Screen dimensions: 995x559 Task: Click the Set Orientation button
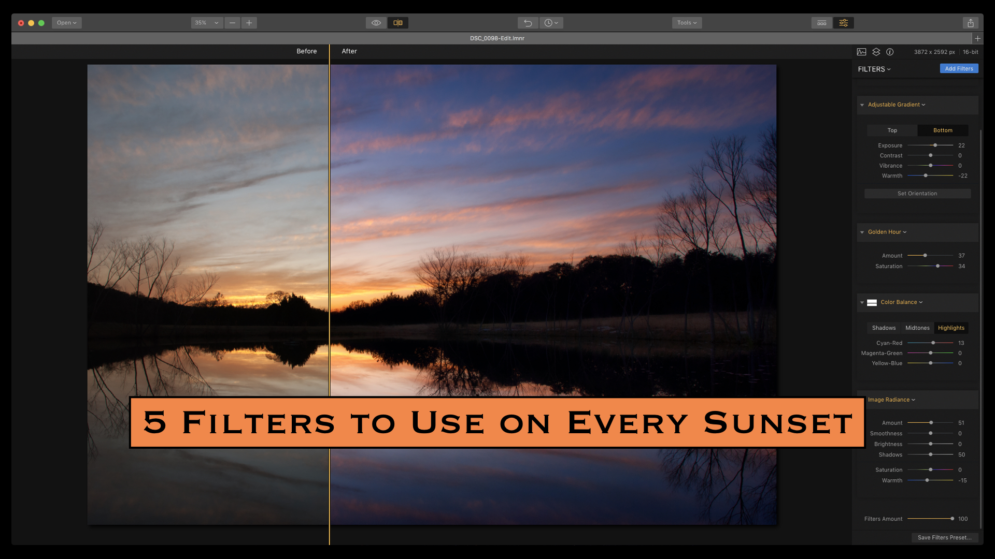pos(917,194)
